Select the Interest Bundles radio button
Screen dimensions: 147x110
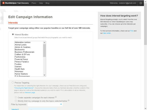(x=13, y=34)
